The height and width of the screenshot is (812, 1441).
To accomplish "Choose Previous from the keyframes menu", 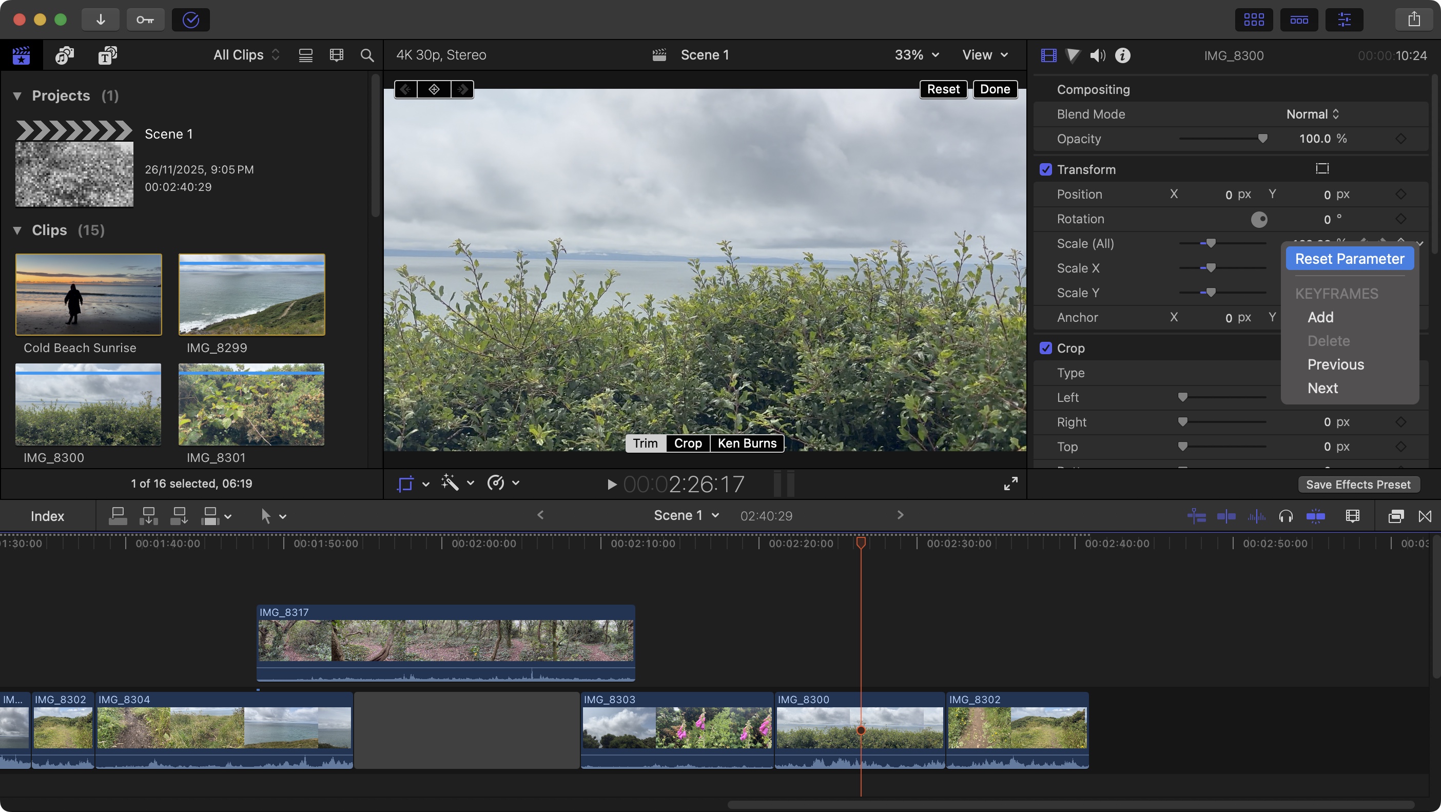I will pos(1336,364).
